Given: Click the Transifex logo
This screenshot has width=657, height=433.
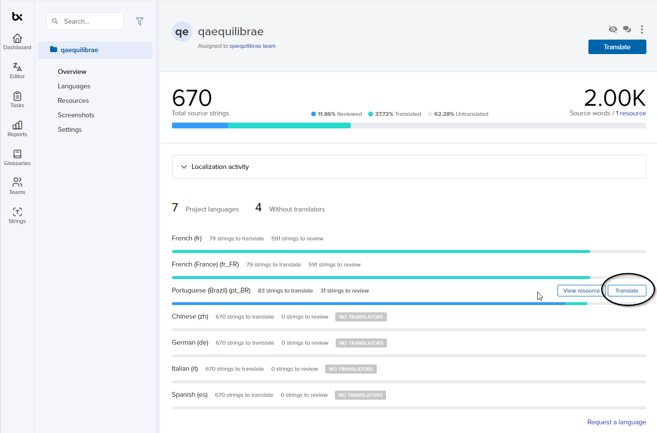Looking at the screenshot, I should [x=17, y=17].
